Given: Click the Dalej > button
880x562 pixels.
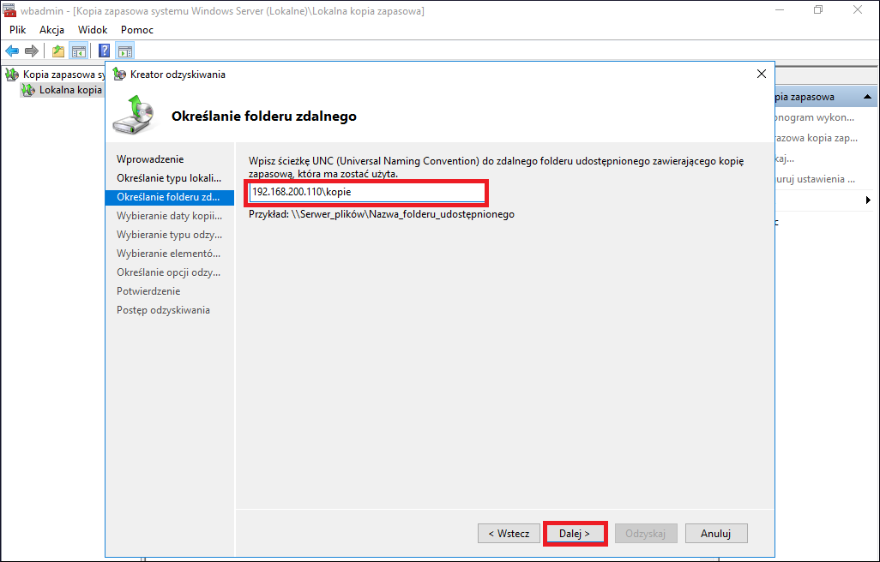Looking at the screenshot, I should point(575,534).
